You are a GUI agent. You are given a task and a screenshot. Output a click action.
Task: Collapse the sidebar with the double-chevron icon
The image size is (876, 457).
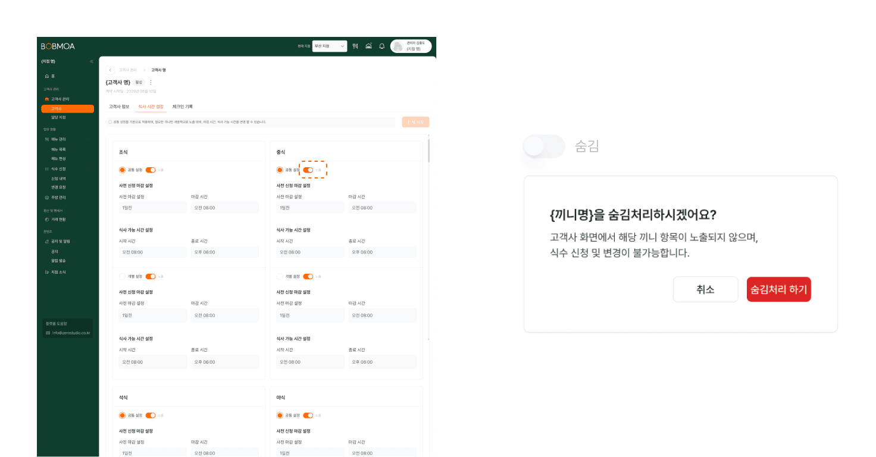[92, 62]
